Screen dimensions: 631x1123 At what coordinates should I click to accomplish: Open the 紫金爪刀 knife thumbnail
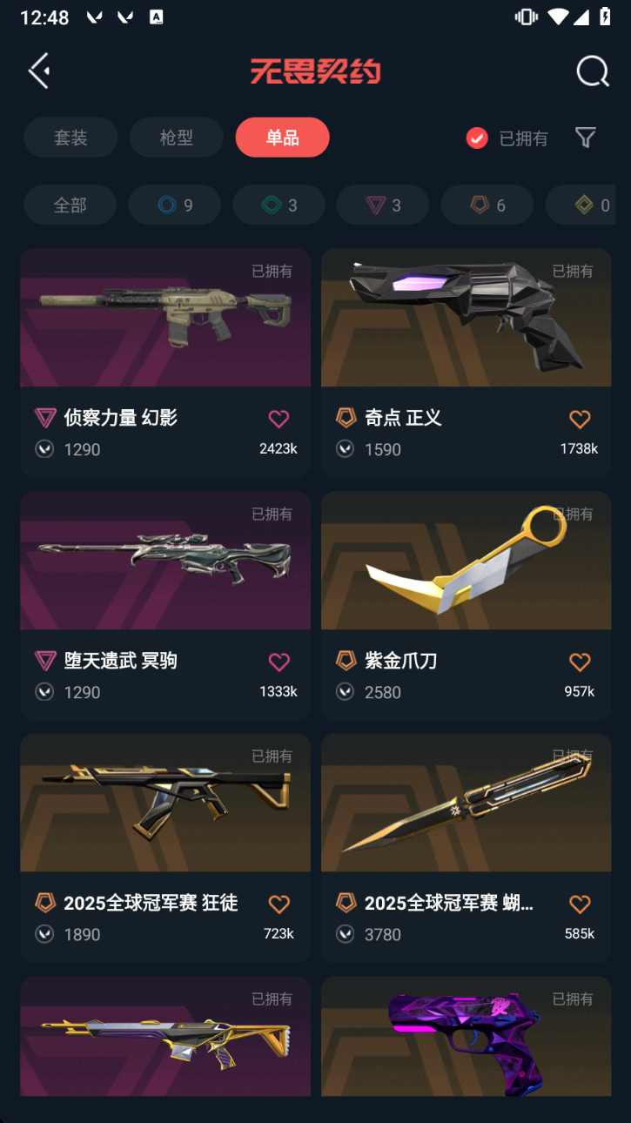[x=466, y=560]
